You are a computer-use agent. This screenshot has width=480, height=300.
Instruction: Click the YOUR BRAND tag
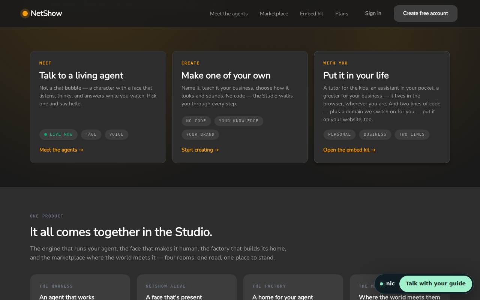click(x=200, y=134)
